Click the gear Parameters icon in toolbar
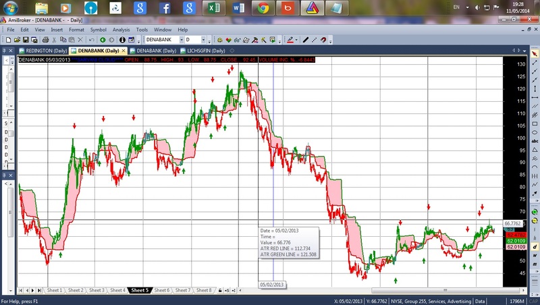Screen dimensions: 540x305 coord(220,40)
